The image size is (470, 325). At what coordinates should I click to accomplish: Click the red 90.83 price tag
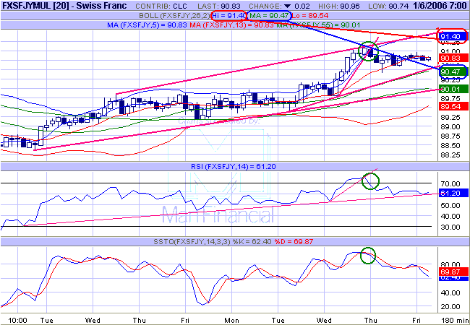[x=453, y=58]
